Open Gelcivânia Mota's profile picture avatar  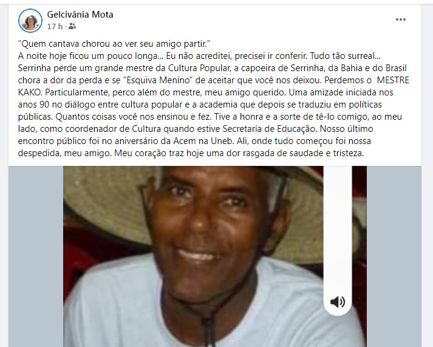pos(30,21)
